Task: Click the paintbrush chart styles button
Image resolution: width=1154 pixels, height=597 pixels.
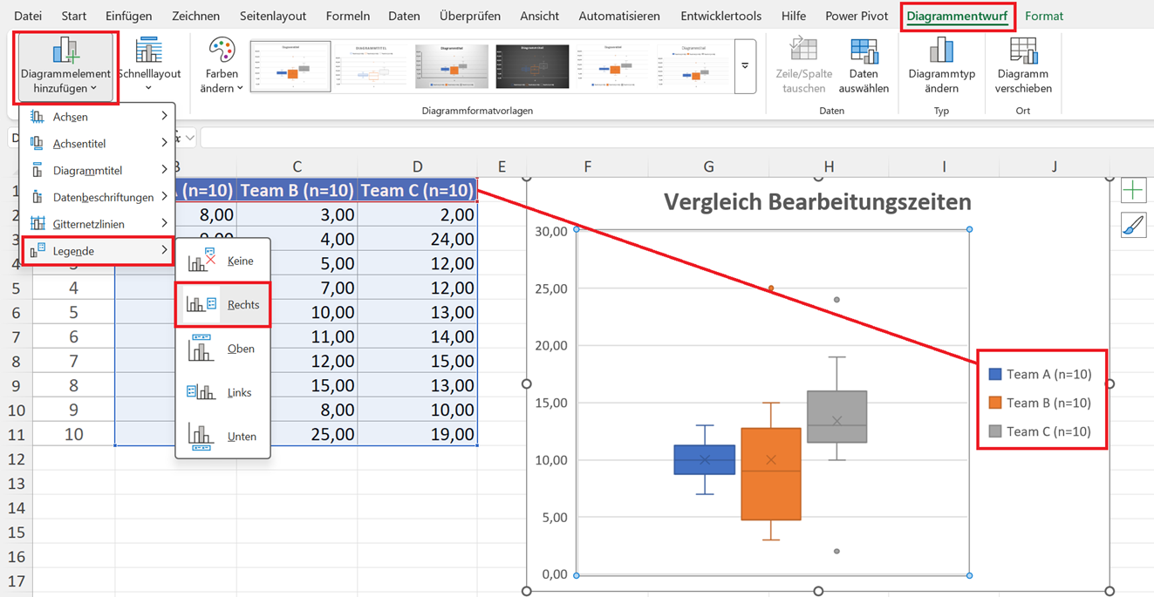Action: pyautogui.click(x=1133, y=226)
